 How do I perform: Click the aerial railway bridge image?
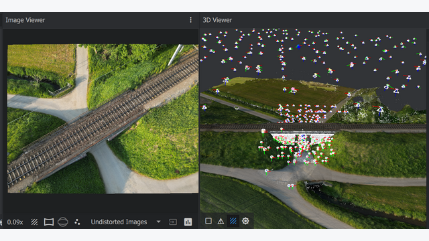pos(103,118)
